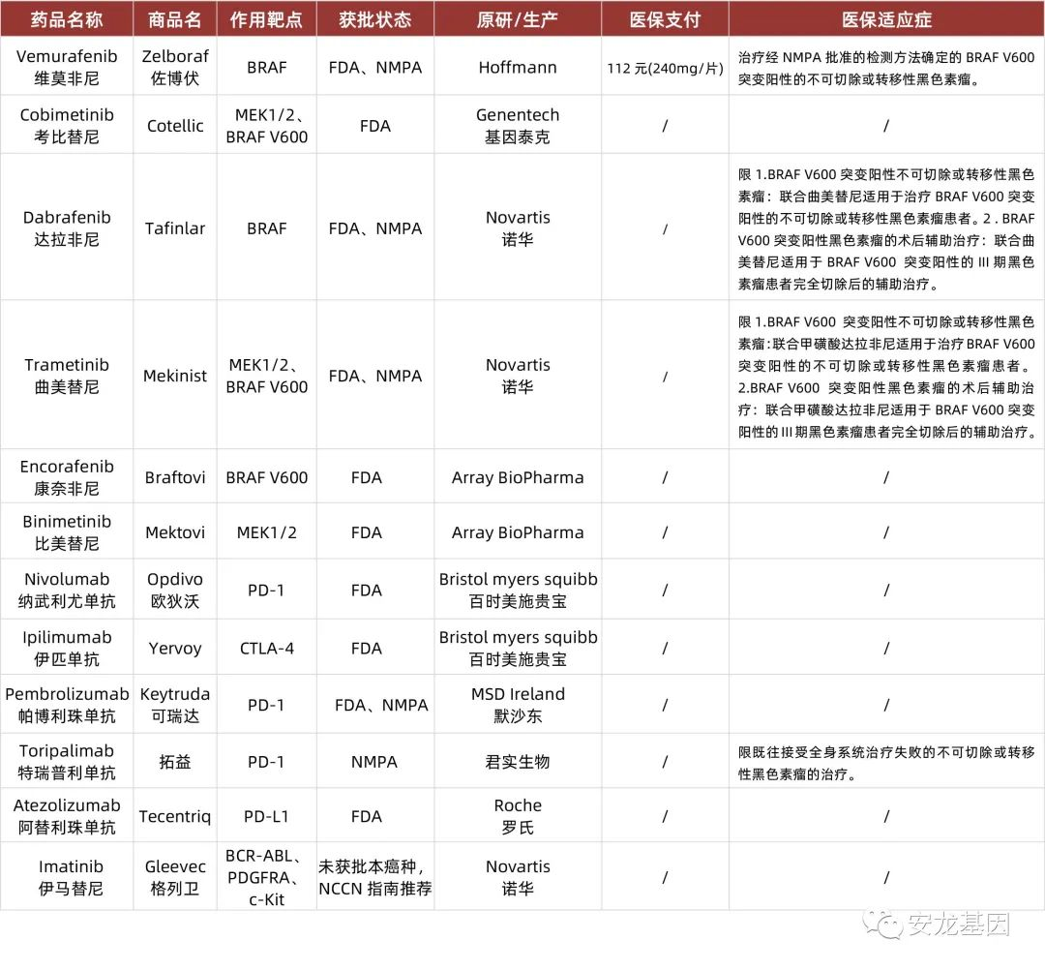This screenshot has height=970, width=1045.
Task: Click BRAF V600 target in Encorafenib row
Action: (x=267, y=477)
